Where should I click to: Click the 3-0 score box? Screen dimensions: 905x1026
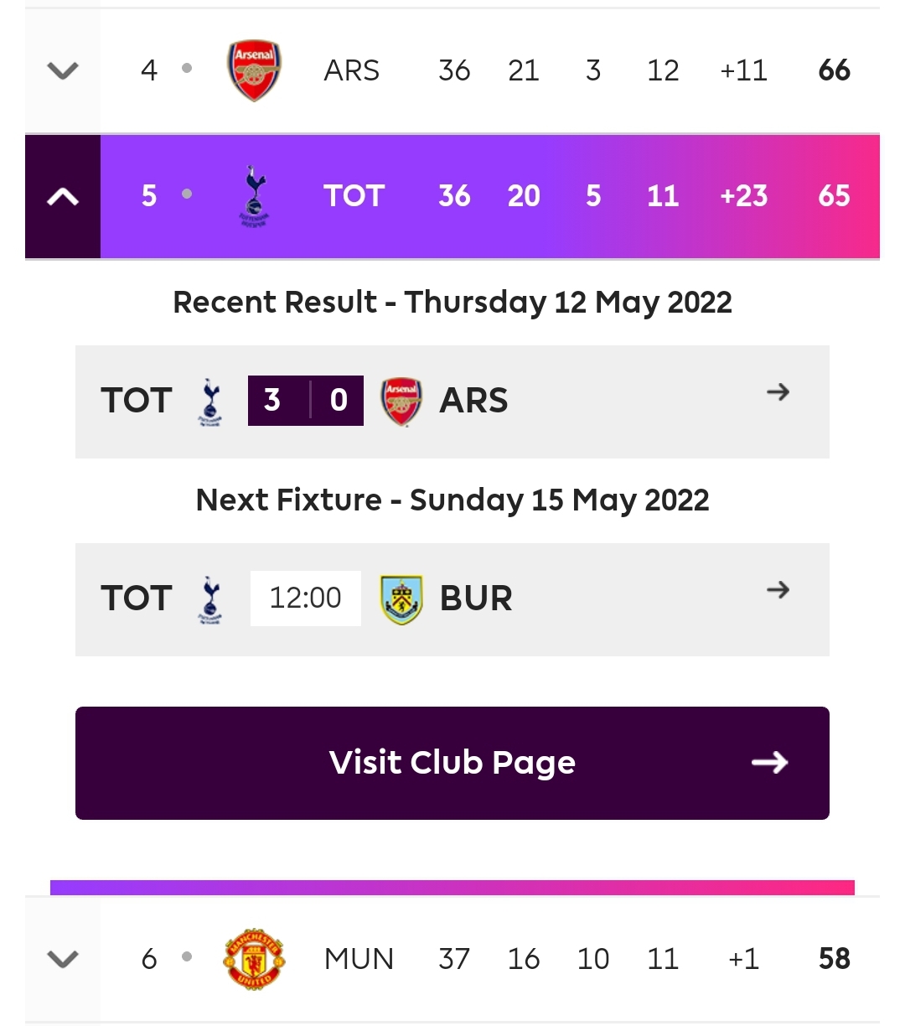pyautogui.click(x=306, y=401)
